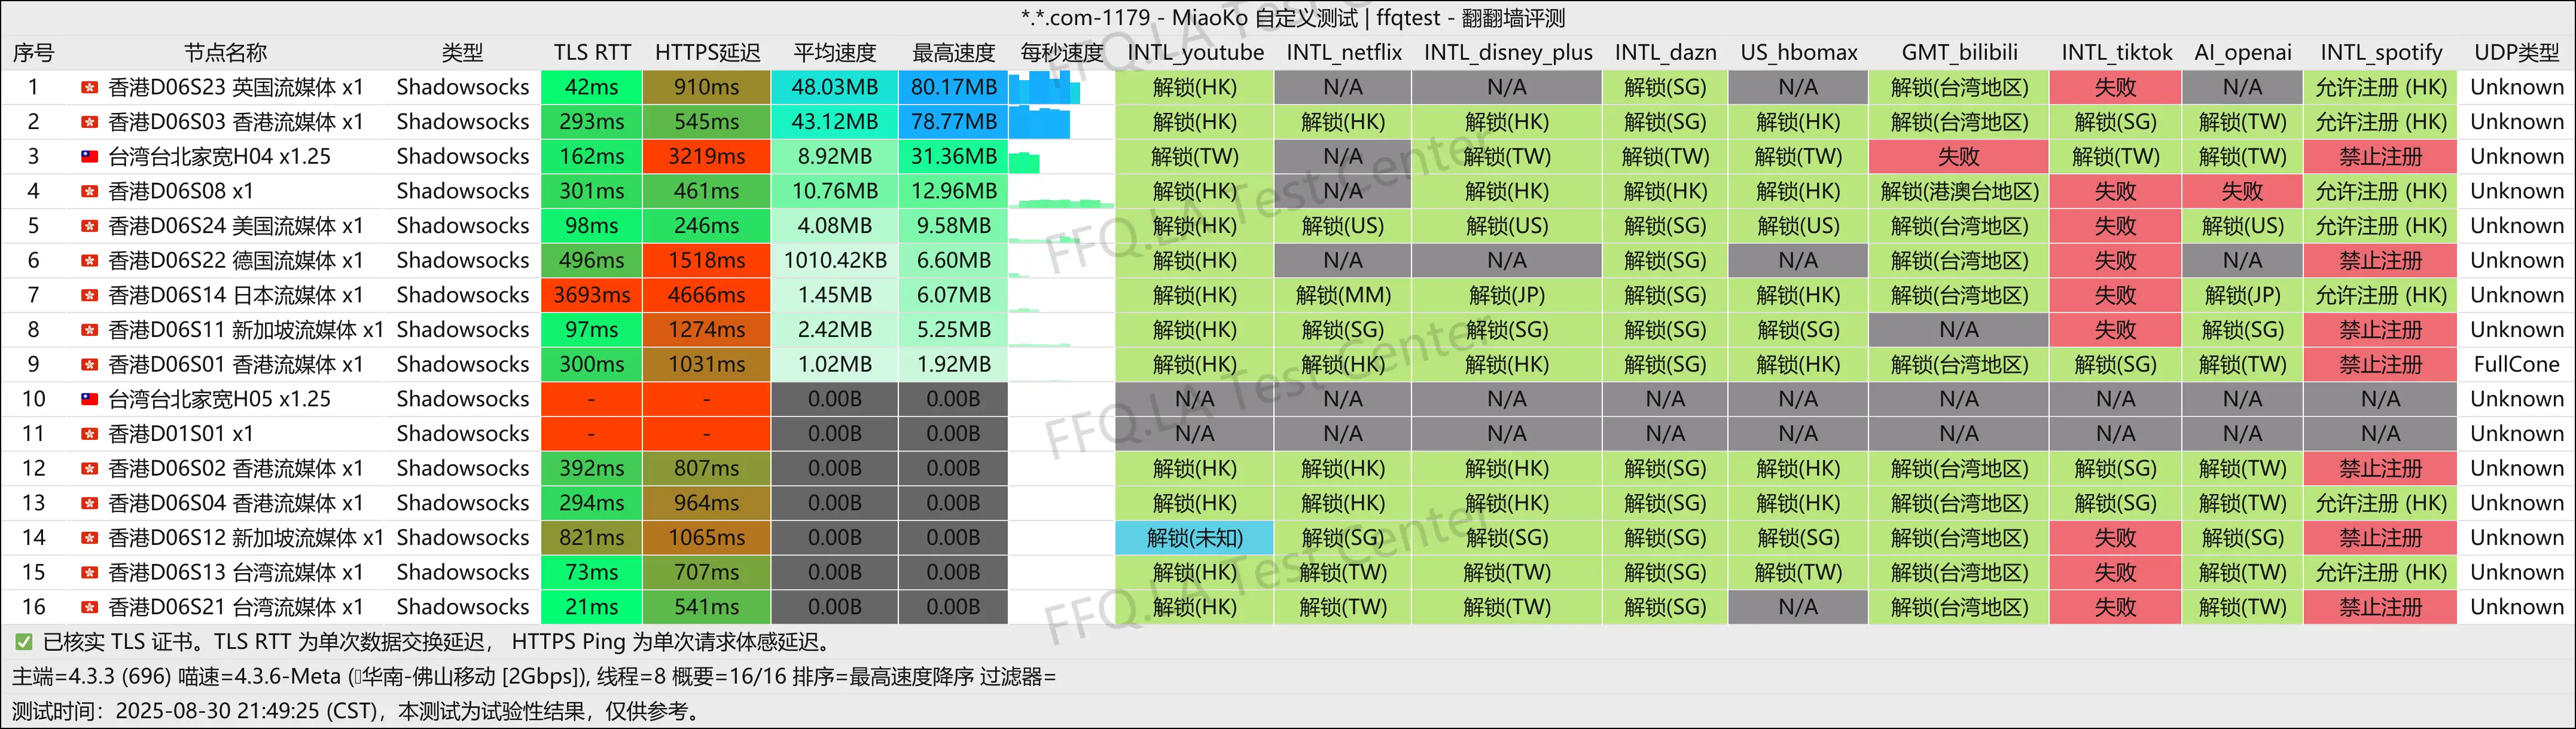The height and width of the screenshot is (729, 2576).
Task: Click the 解锁(JP) disney_plus cell
Action: (x=1506, y=296)
